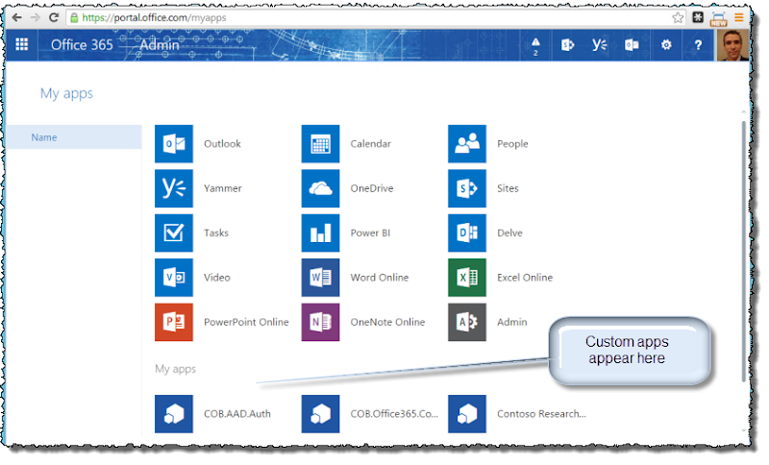Launch the COB.AAD.Auth custom app icon
Viewport: 769px width, 465px height.
click(x=174, y=414)
